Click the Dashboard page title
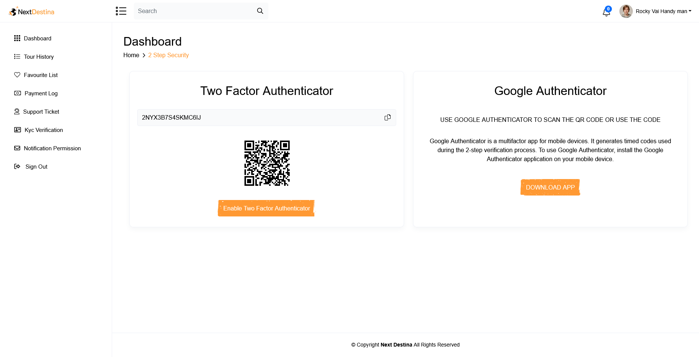Image resolution: width=699 pixels, height=357 pixels. 153,41
